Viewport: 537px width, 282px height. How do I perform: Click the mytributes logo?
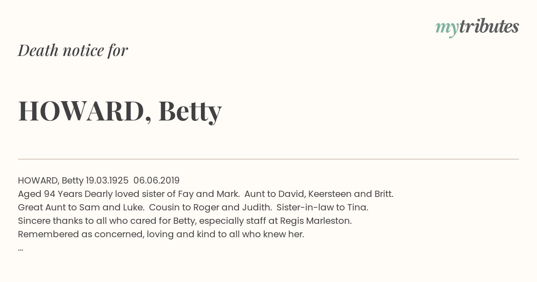(477, 28)
